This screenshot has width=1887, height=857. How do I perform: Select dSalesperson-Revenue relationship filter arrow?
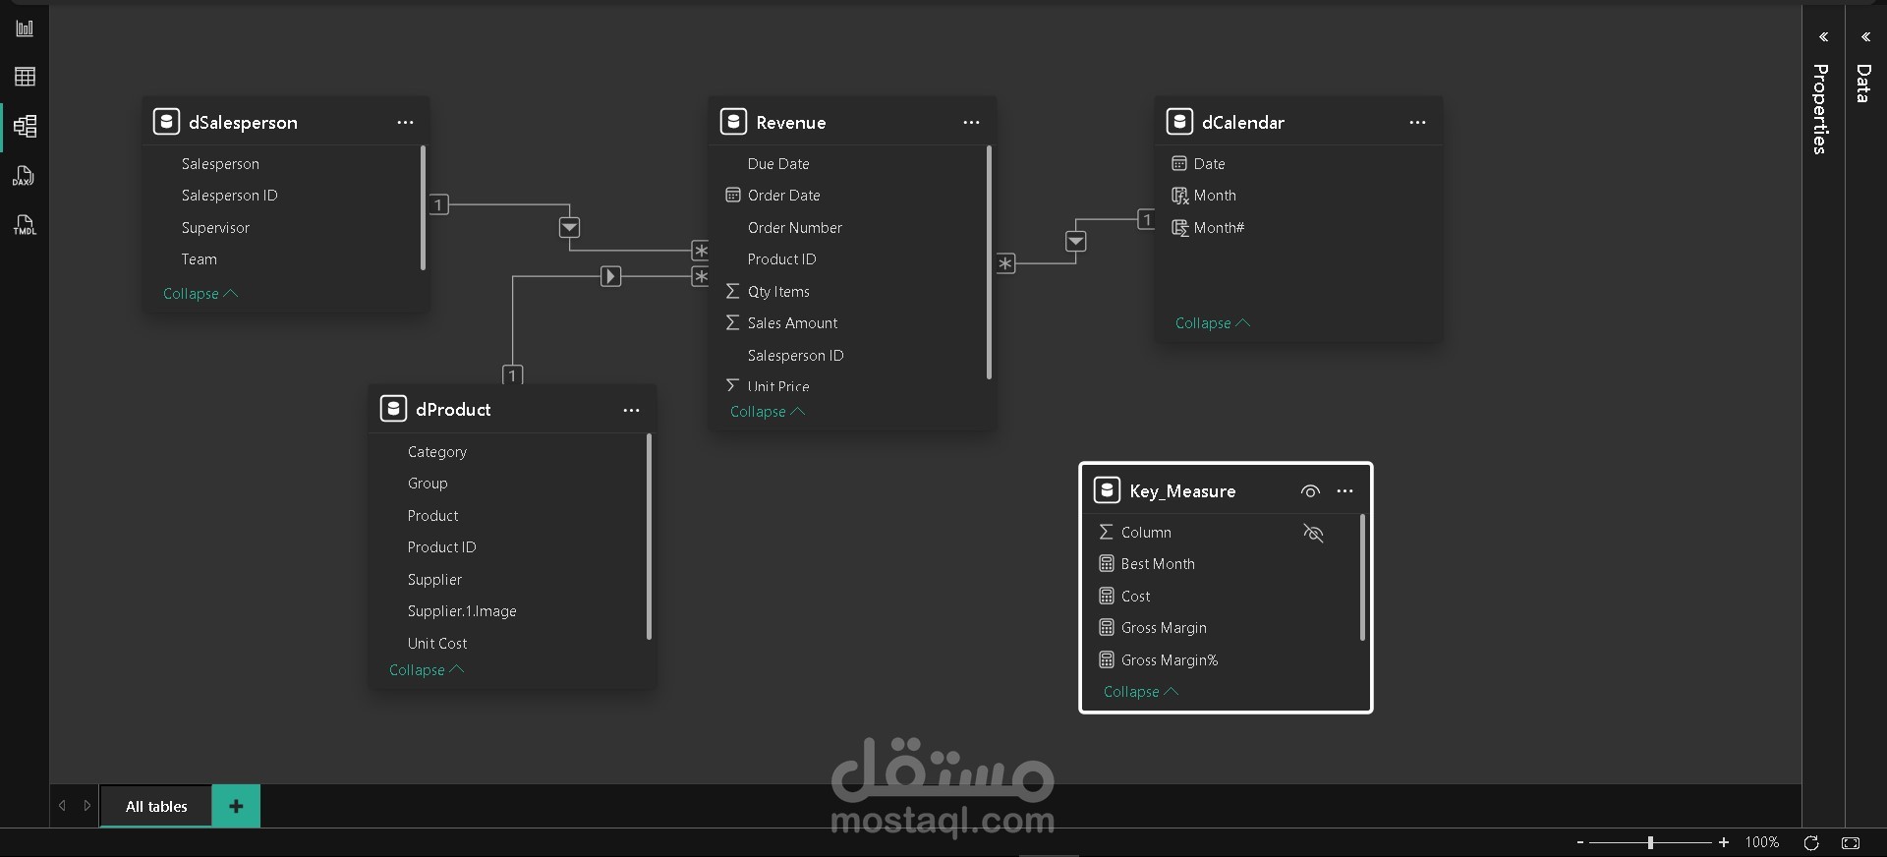(x=569, y=228)
